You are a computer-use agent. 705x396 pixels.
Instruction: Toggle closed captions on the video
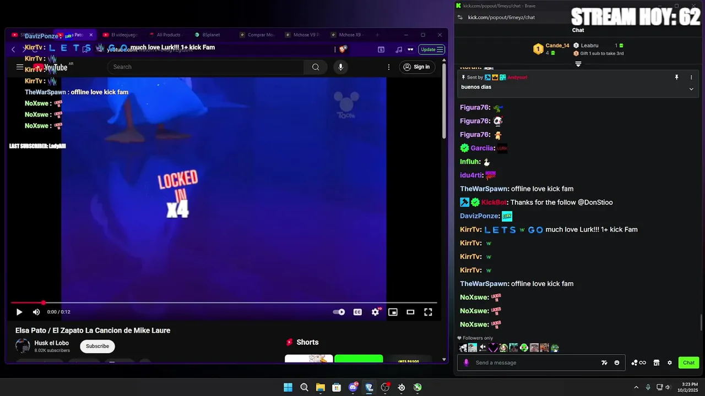(x=357, y=312)
